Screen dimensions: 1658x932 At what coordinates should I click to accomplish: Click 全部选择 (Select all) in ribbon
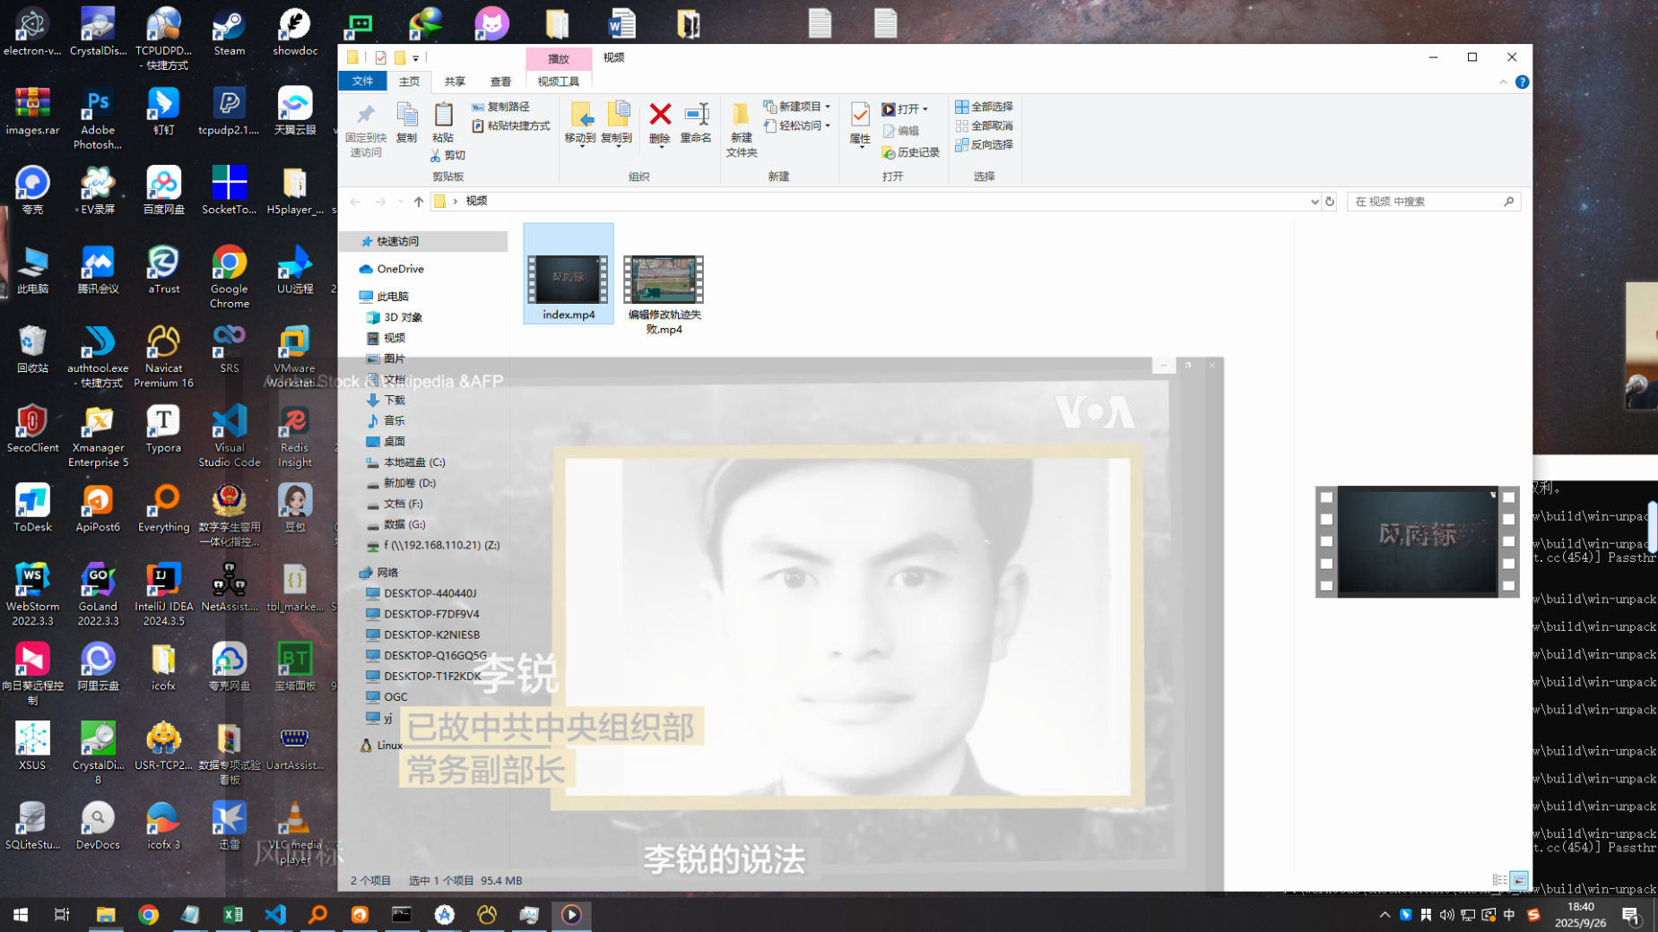point(984,107)
